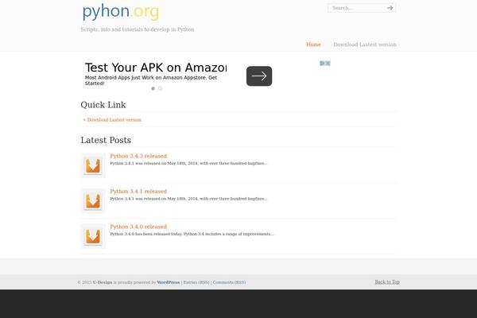This screenshot has width=477, height=318.
Task: Open the Entries (RSS) feed link
Action: 196,282
